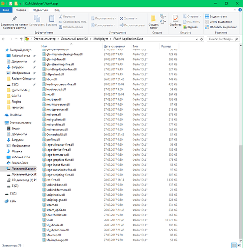Click the Открыть button in ribbon
Image resolution: width=243 pixels, height=248 pixels.
(192, 16)
